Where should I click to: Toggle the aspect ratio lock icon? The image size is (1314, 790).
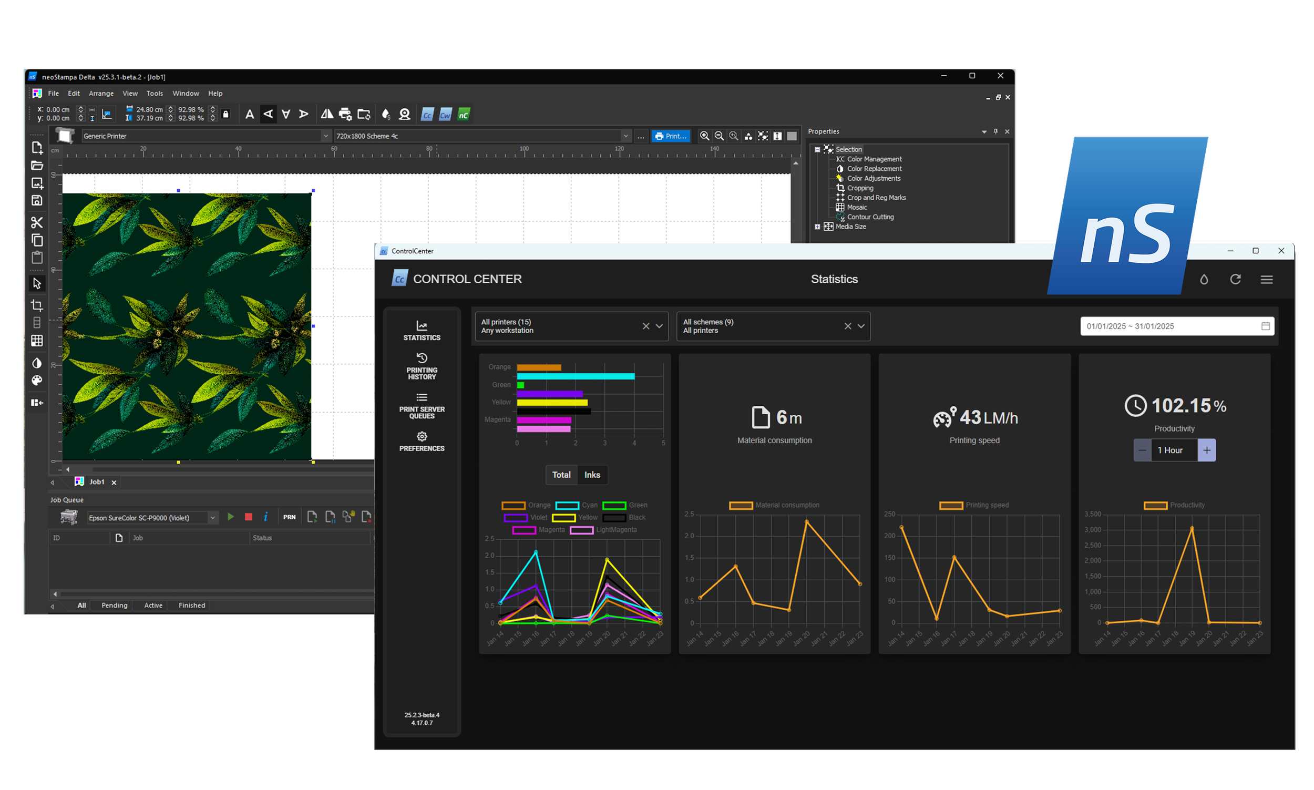pos(225,114)
